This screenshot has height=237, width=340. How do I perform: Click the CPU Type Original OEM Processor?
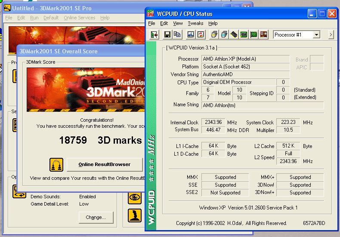click(238, 82)
